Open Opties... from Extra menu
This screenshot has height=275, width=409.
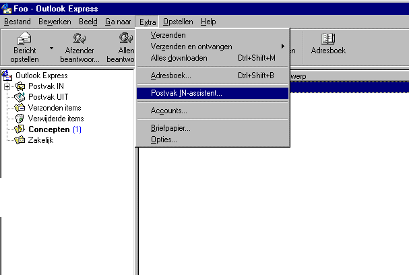click(213, 140)
